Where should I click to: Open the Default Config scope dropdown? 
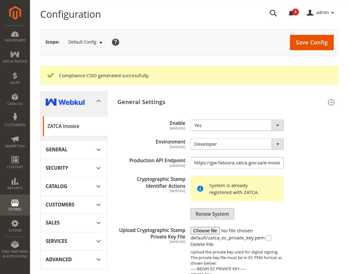point(85,42)
